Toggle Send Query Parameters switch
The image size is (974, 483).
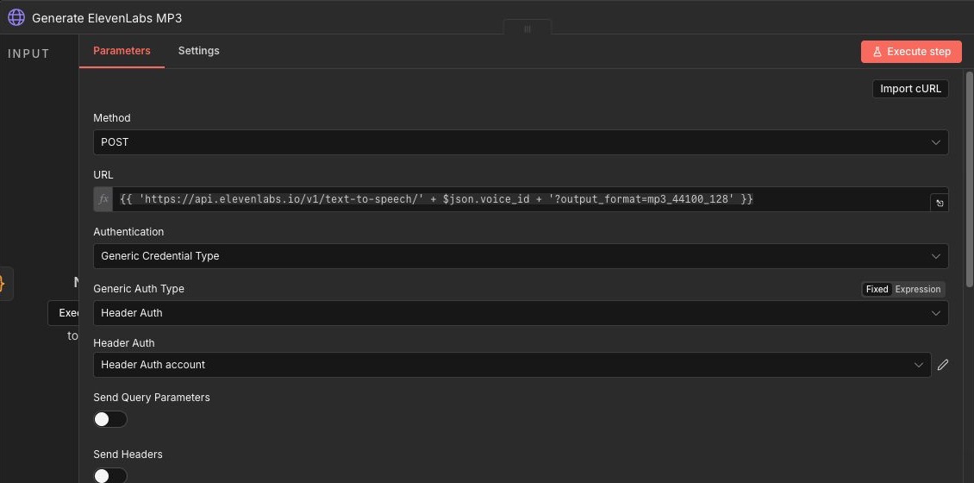pos(110,419)
